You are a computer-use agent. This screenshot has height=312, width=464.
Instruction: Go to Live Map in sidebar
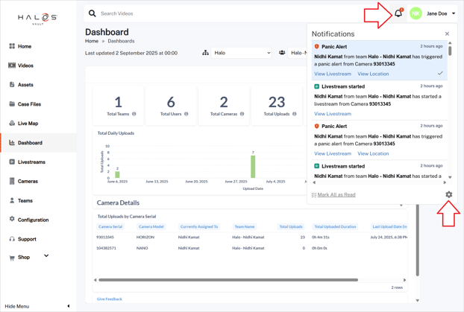(x=28, y=124)
